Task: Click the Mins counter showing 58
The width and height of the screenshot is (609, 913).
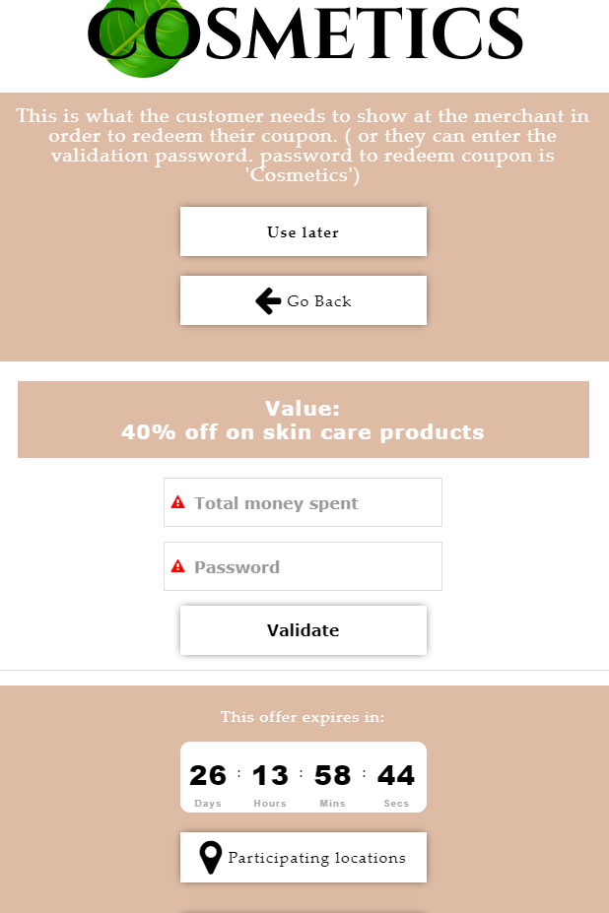Action: click(332, 775)
